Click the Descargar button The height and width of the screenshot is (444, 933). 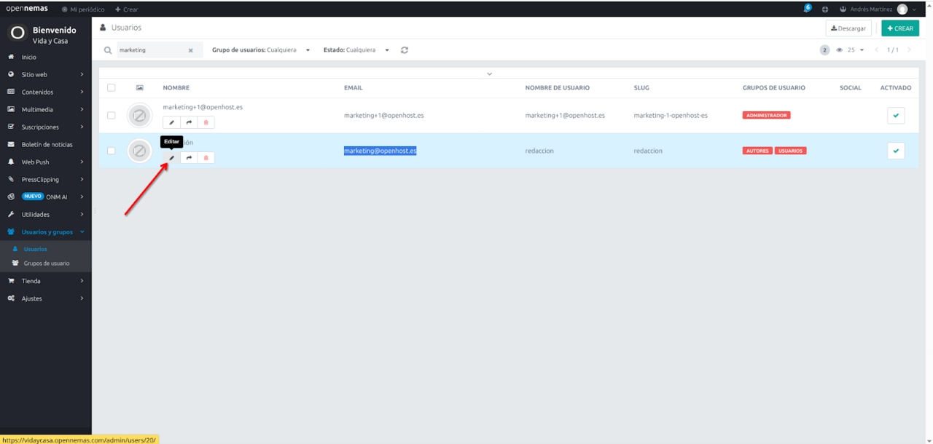848,28
